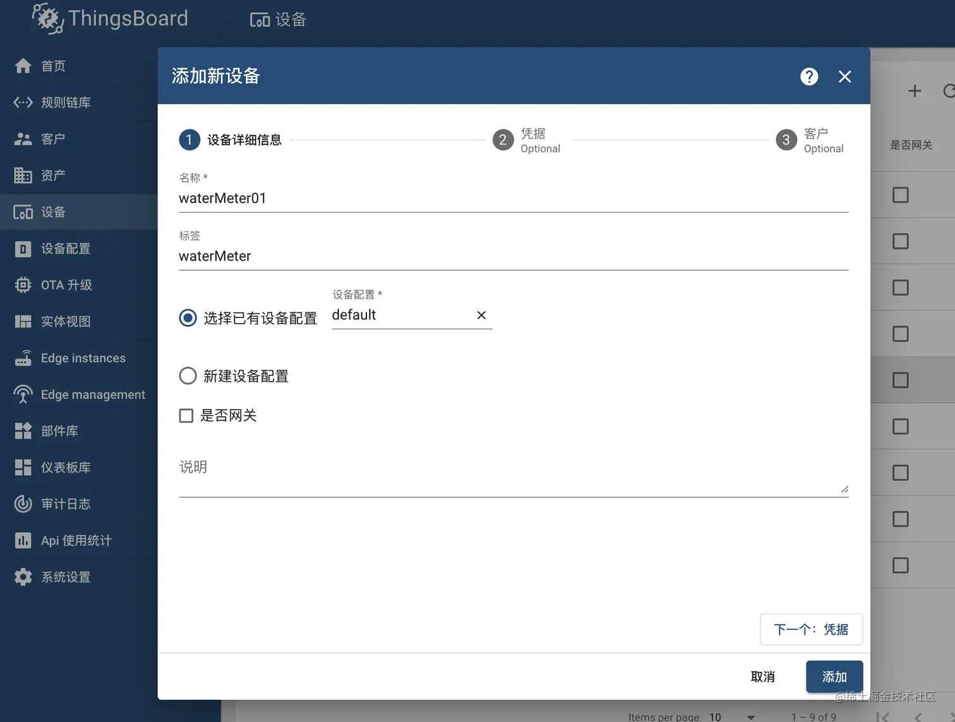This screenshot has width=955, height=722.
Task: Go to step 2 凭据
Action: 527,140
